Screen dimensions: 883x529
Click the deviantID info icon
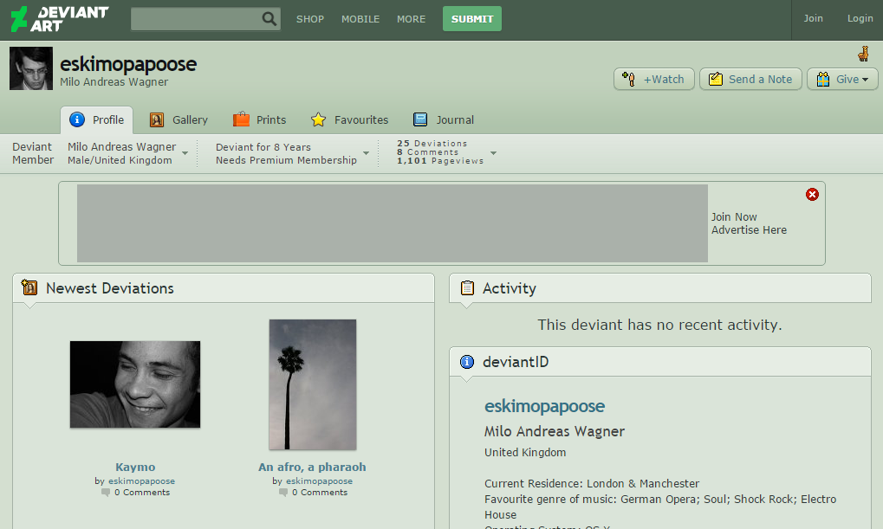[467, 362]
